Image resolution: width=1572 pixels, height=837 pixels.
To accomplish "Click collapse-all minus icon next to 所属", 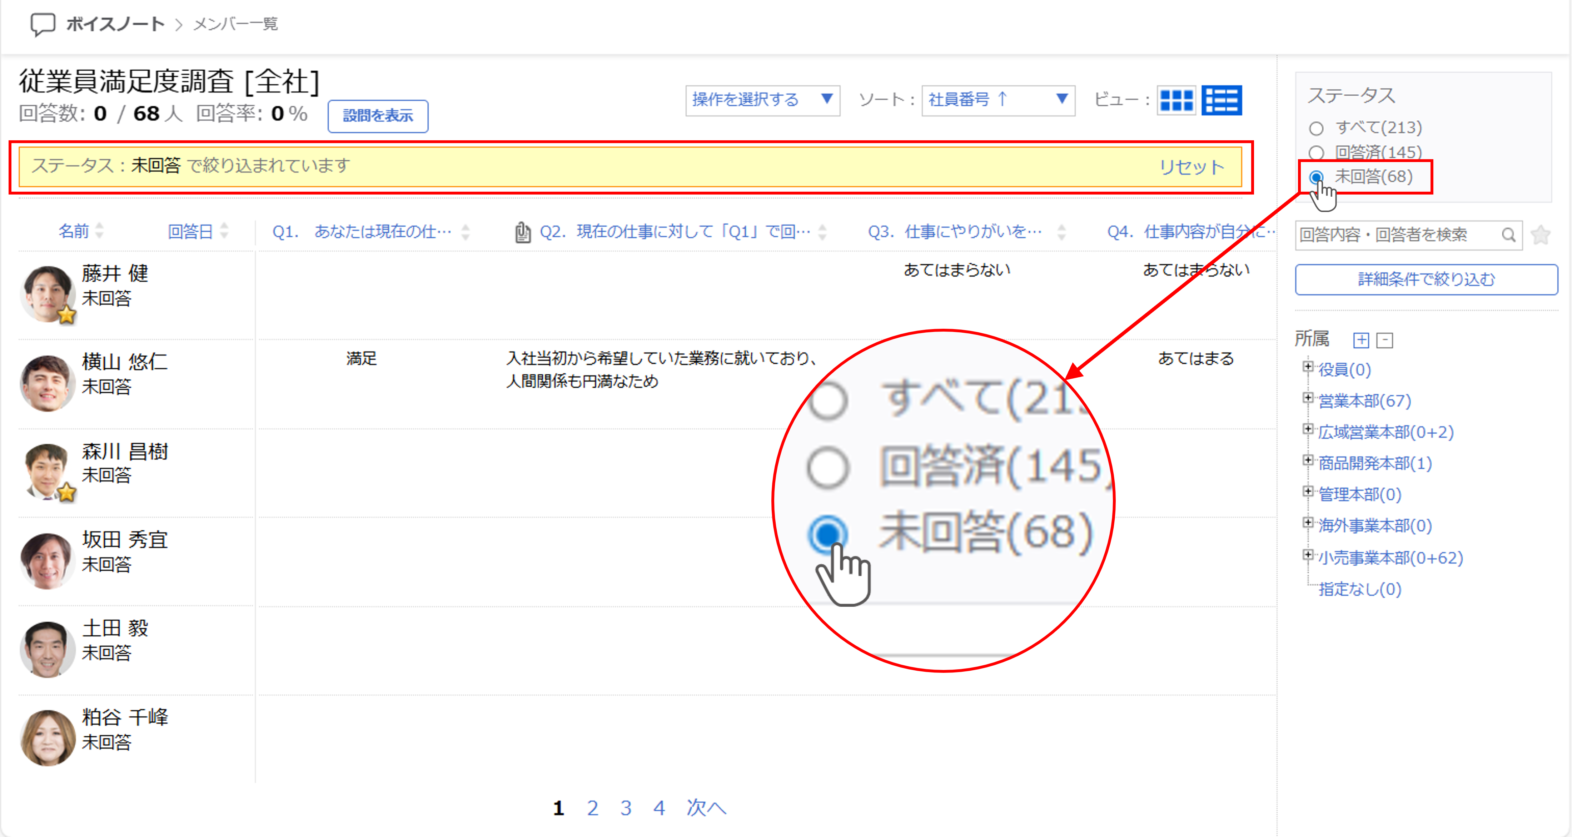I will tap(1385, 340).
